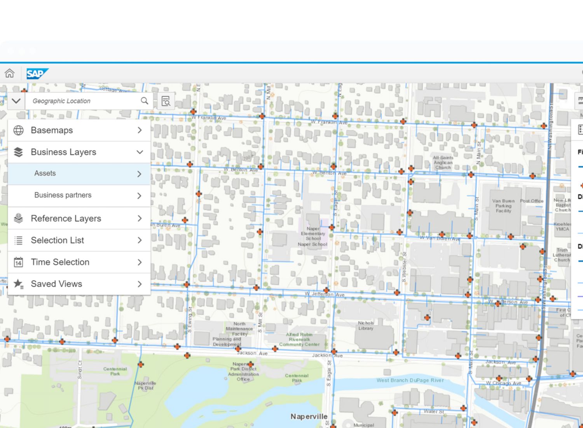Viewport: 583px width, 428px height.
Task: Open advanced search icon beside the search bar
Action: (166, 101)
